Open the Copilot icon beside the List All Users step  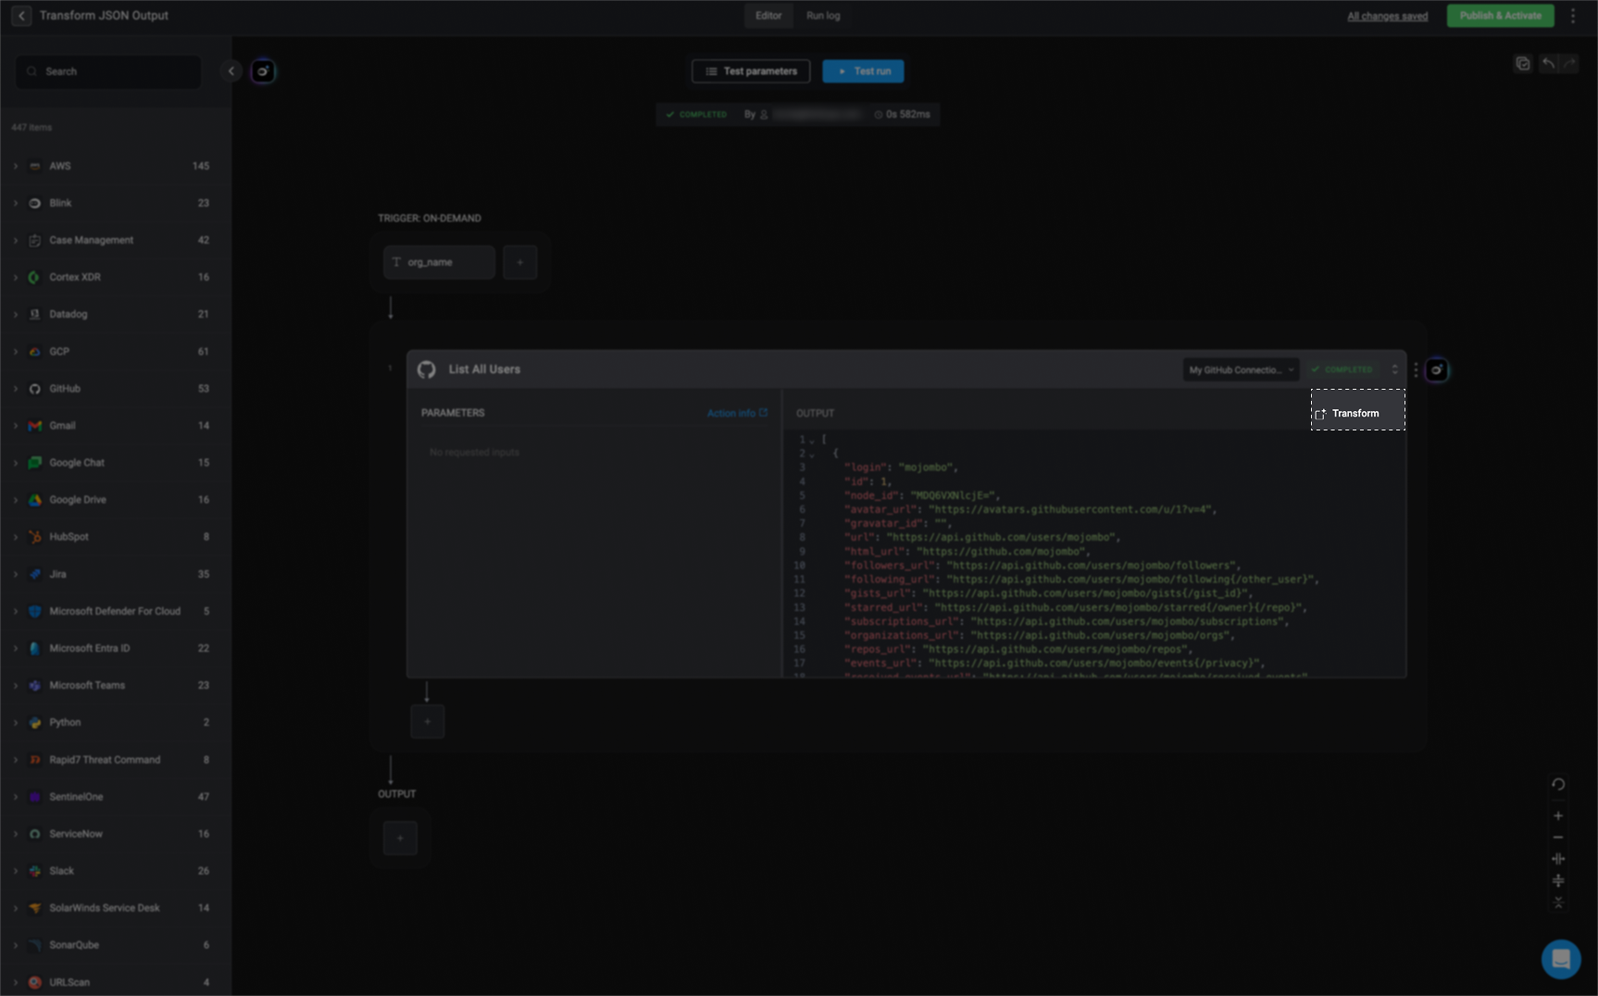tap(1437, 370)
